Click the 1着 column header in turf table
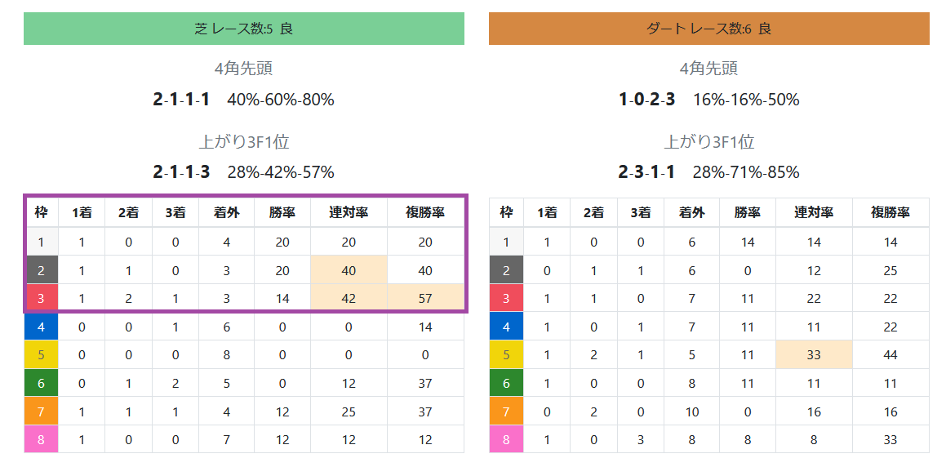946x476 pixels. pos(82,212)
